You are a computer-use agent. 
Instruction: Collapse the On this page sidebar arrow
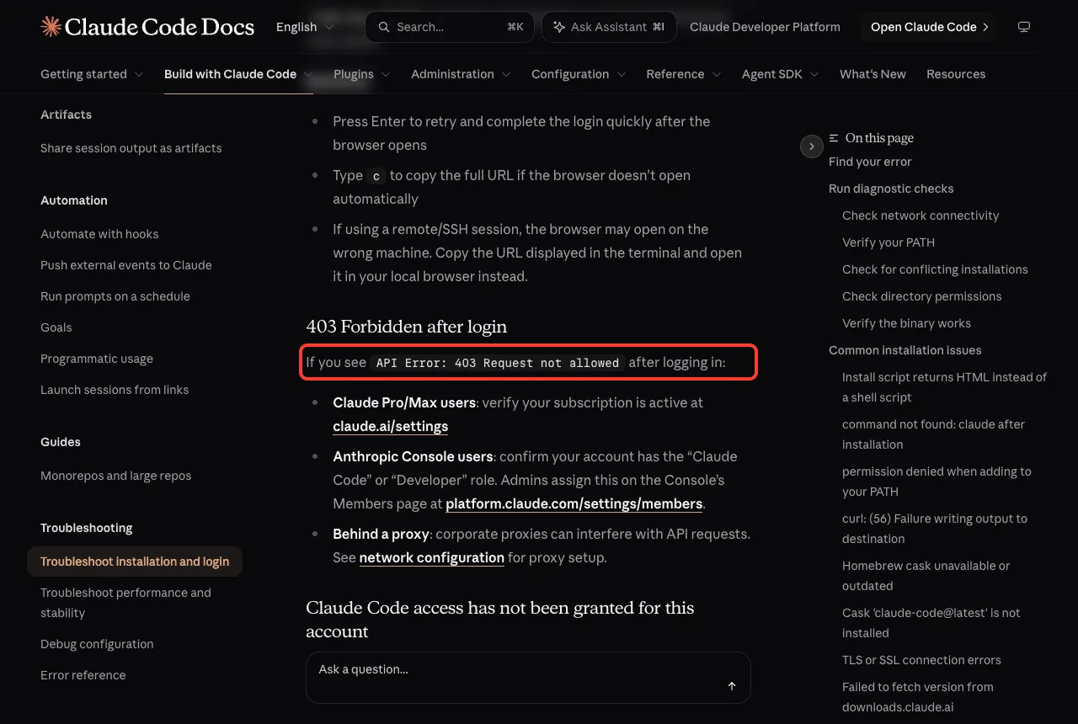811,146
